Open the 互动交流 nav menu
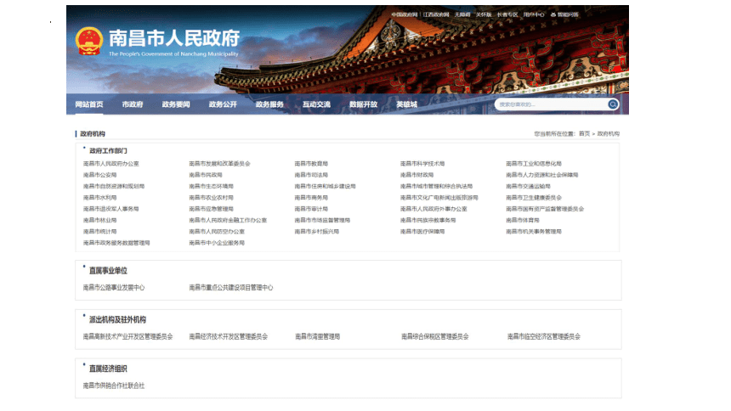The height and width of the screenshot is (411, 731). (316, 104)
